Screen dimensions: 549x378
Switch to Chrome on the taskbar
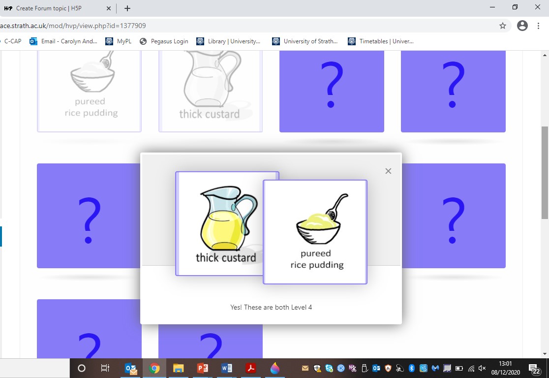pyautogui.click(x=154, y=368)
